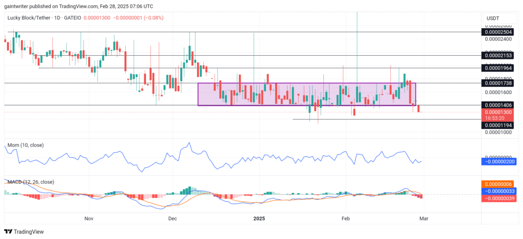Image resolution: width=523 pixels, height=239 pixels.
Task: Select the 0.00001964 price level label
Action: pyautogui.click(x=497, y=68)
